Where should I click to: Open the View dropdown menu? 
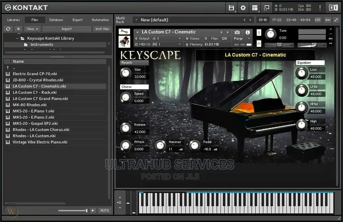click(32, 29)
